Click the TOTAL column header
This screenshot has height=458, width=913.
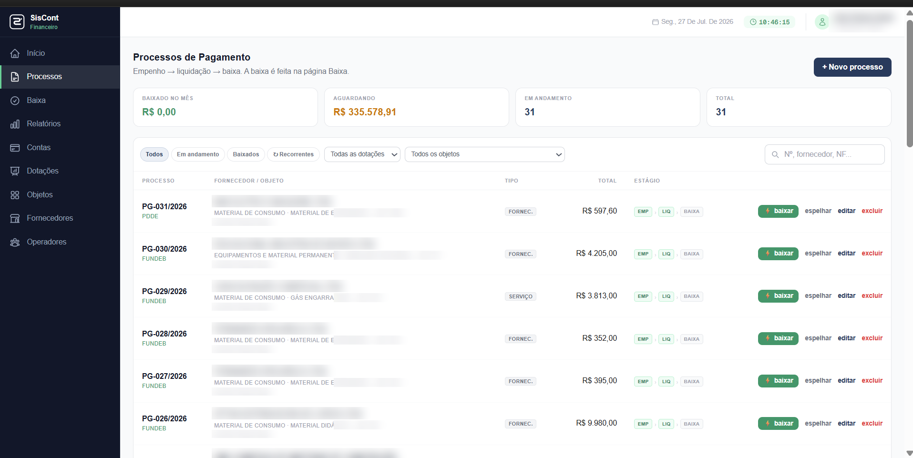point(607,181)
